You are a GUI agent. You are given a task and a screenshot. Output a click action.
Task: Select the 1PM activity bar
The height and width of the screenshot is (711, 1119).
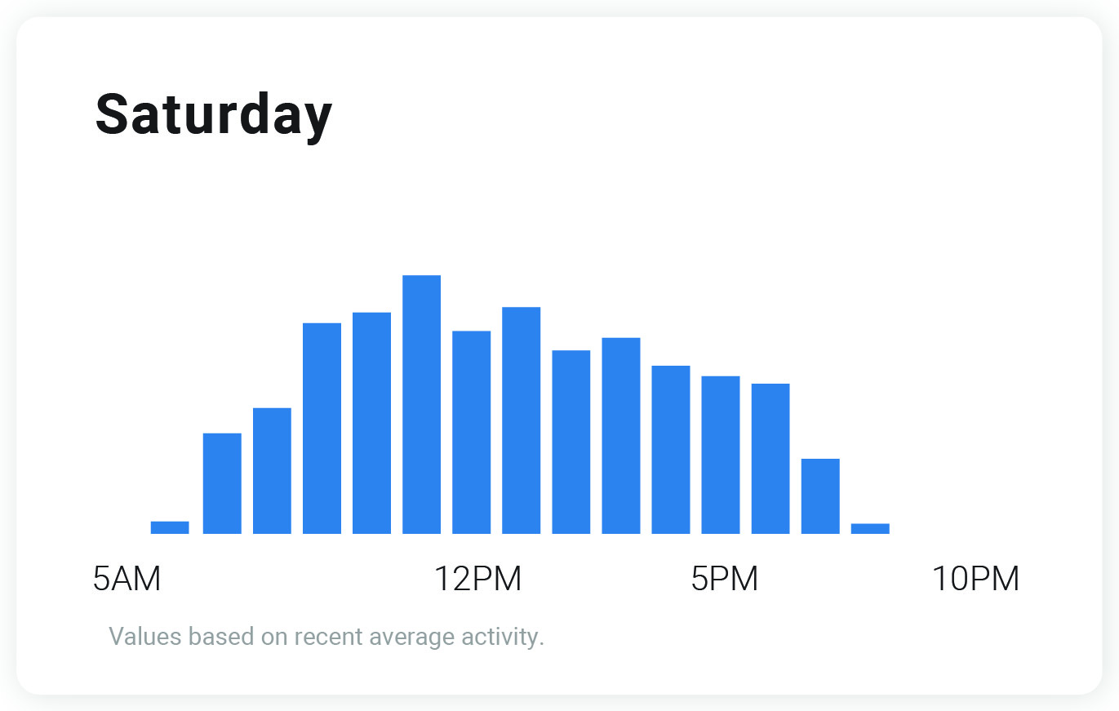click(x=521, y=420)
